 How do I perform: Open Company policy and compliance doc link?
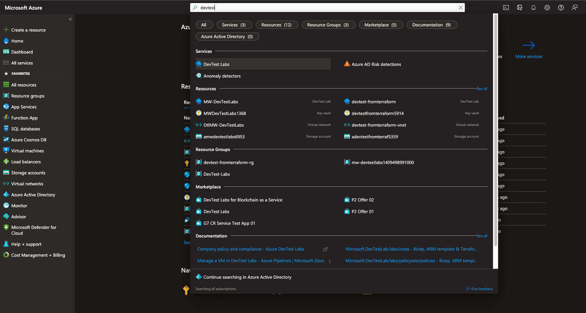(x=251, y=249)
